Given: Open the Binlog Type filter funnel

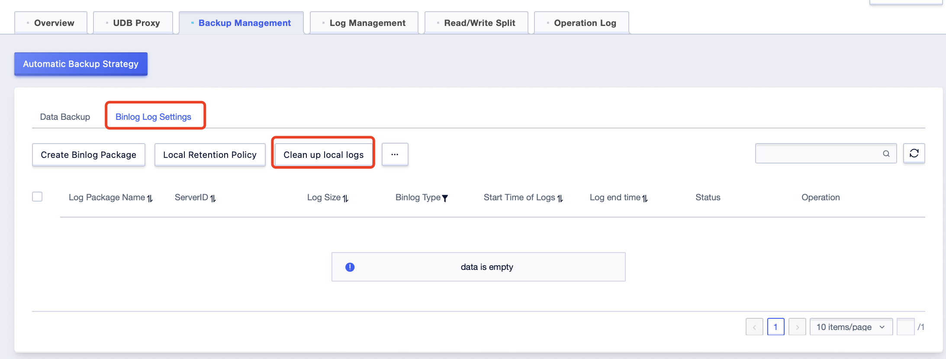Looking at the screenshot, I should coord(445,198).
